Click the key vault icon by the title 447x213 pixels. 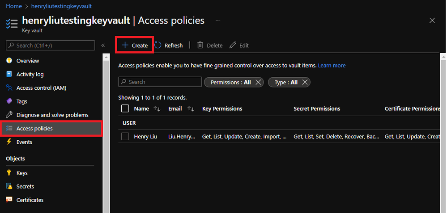point(12,24)
